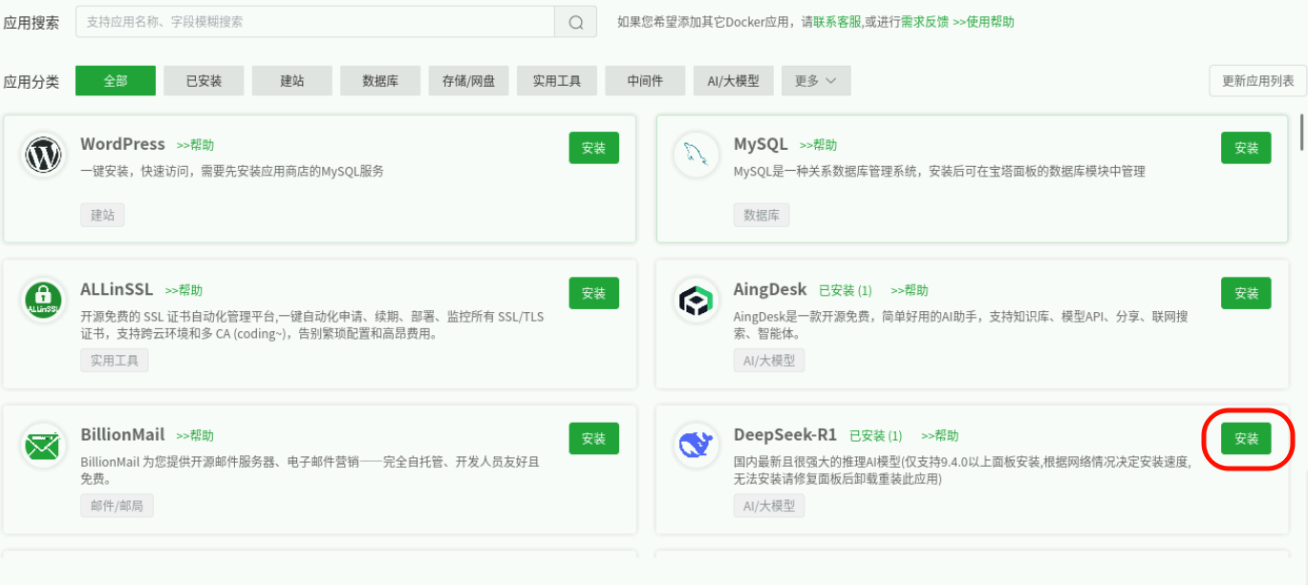Click the DeepSeek-R1 whale logo icon
The height and width of the screenshot is (585, 1308).
tap(697, 446)
